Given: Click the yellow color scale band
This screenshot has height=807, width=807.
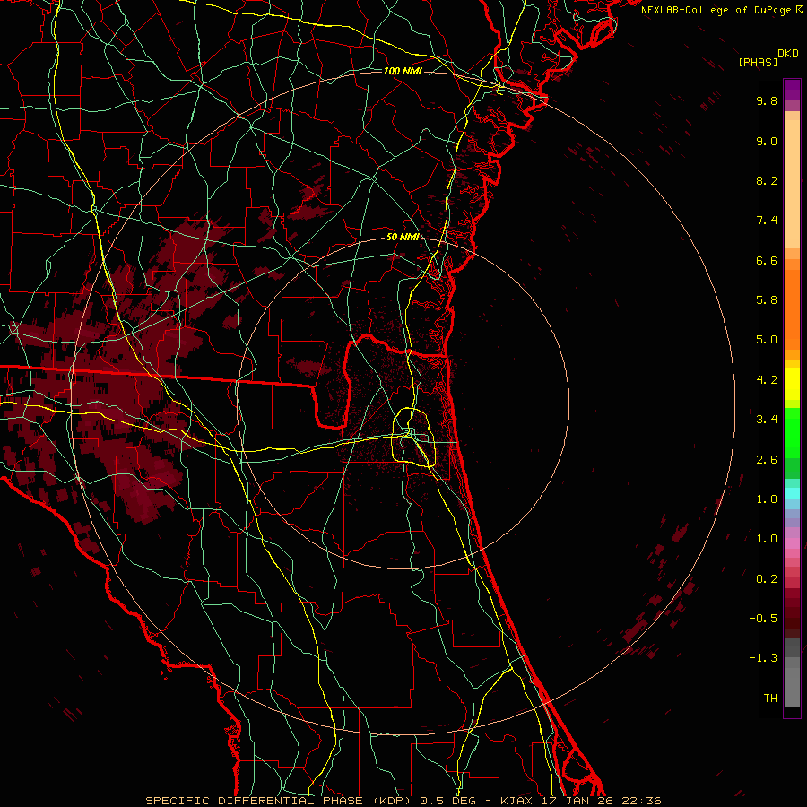Looking at the screenshot, I should (792, 384).
